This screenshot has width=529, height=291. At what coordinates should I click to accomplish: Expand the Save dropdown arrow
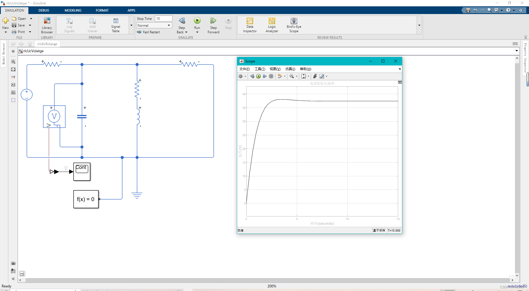pos(30,25)
